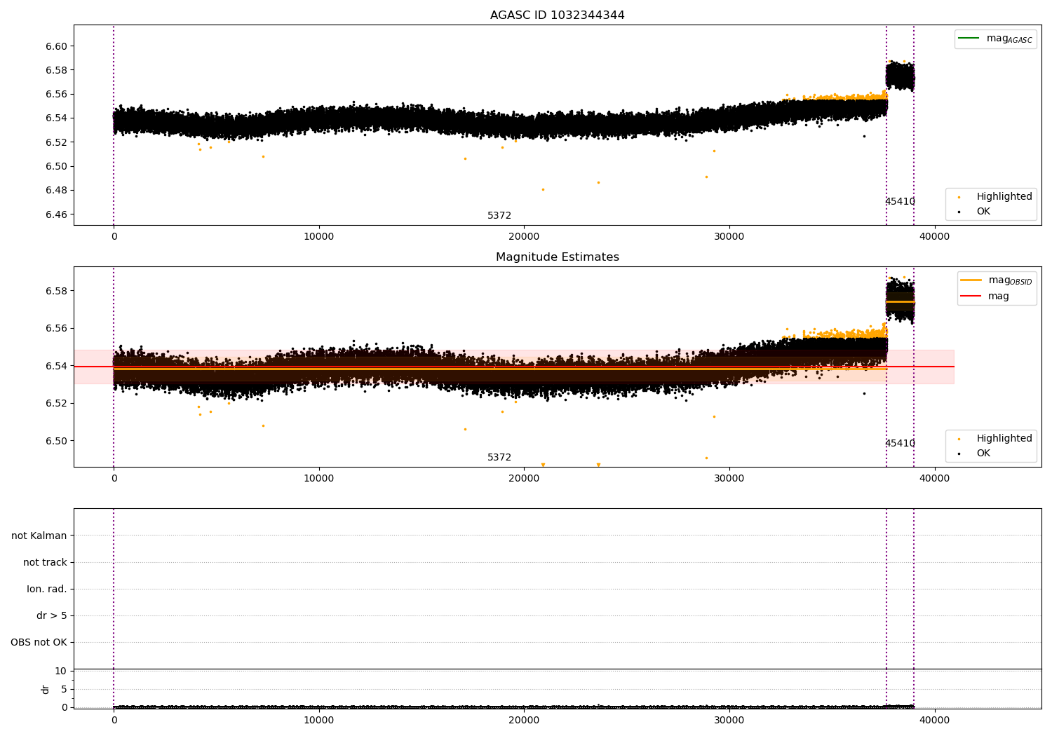Click the orange mag OBSID segment in obsid 45410 cluster
Screen dimensions: 1052x736
pos(900,301)
